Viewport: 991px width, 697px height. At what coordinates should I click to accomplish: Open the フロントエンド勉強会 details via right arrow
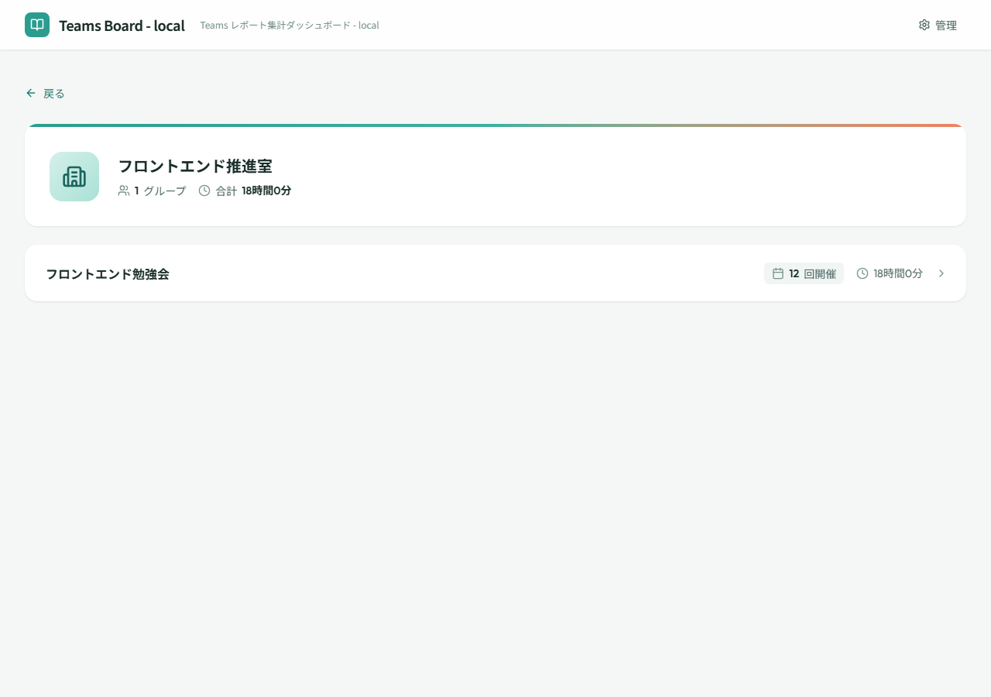(941, 273)
